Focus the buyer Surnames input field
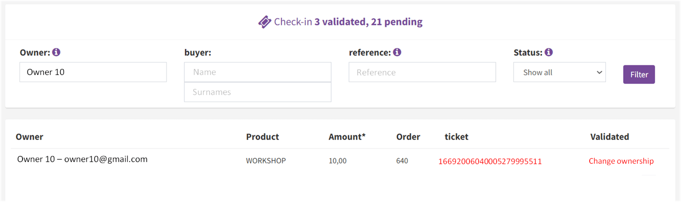 point(258,92)
